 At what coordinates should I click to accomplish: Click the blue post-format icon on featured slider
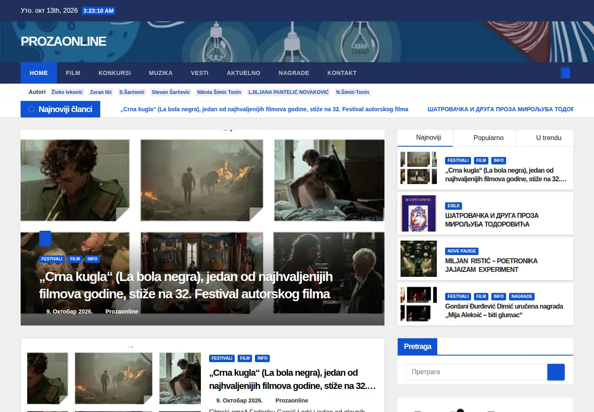click(45, 239)
